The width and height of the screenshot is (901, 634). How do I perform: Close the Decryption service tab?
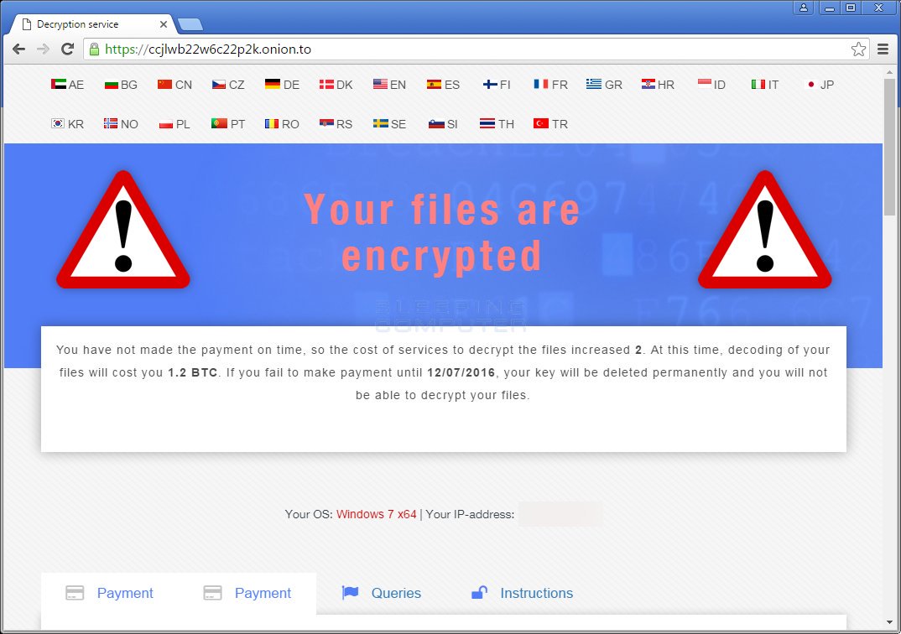click(164, 24)
